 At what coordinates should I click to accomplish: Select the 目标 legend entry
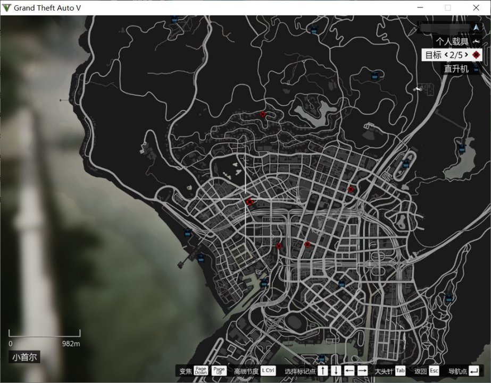[452, 55]
